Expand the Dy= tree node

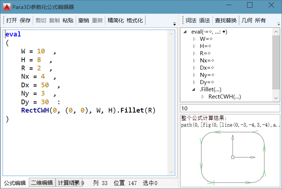pyautogui.click(x=194, y=82)
